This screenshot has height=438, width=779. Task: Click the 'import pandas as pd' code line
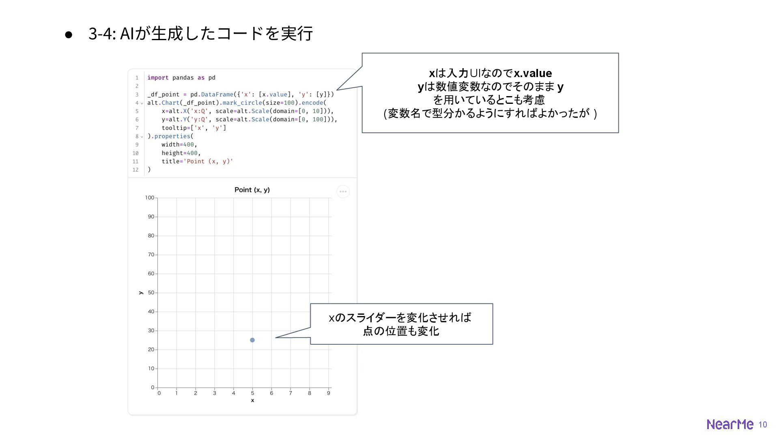point(181,77)
